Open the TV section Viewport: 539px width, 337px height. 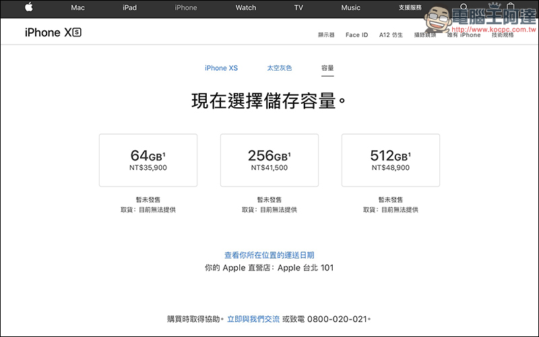[298, 8]
